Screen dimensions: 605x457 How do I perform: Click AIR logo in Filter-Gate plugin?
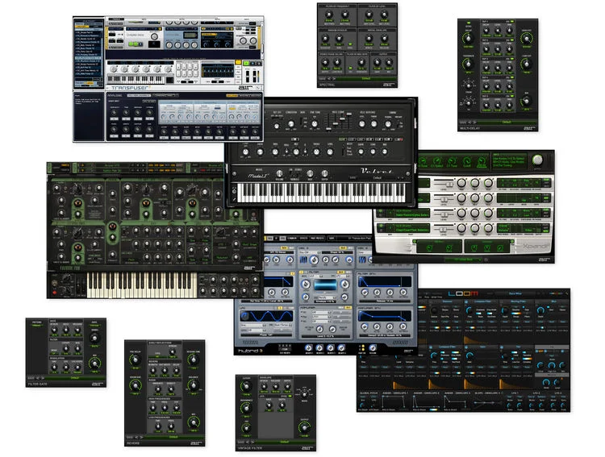(x=97, y=384)
